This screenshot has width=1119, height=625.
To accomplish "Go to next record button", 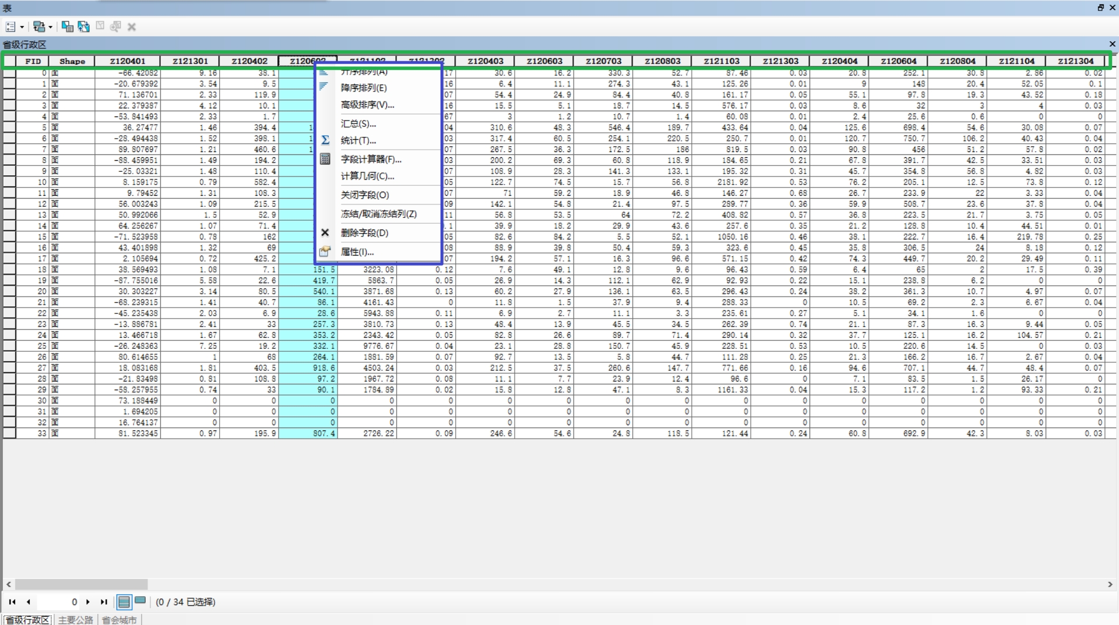I will [88, 602].
